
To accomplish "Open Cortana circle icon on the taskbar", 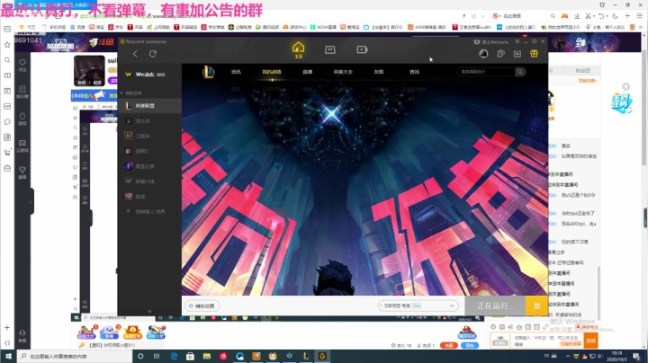I will point(140,356).
